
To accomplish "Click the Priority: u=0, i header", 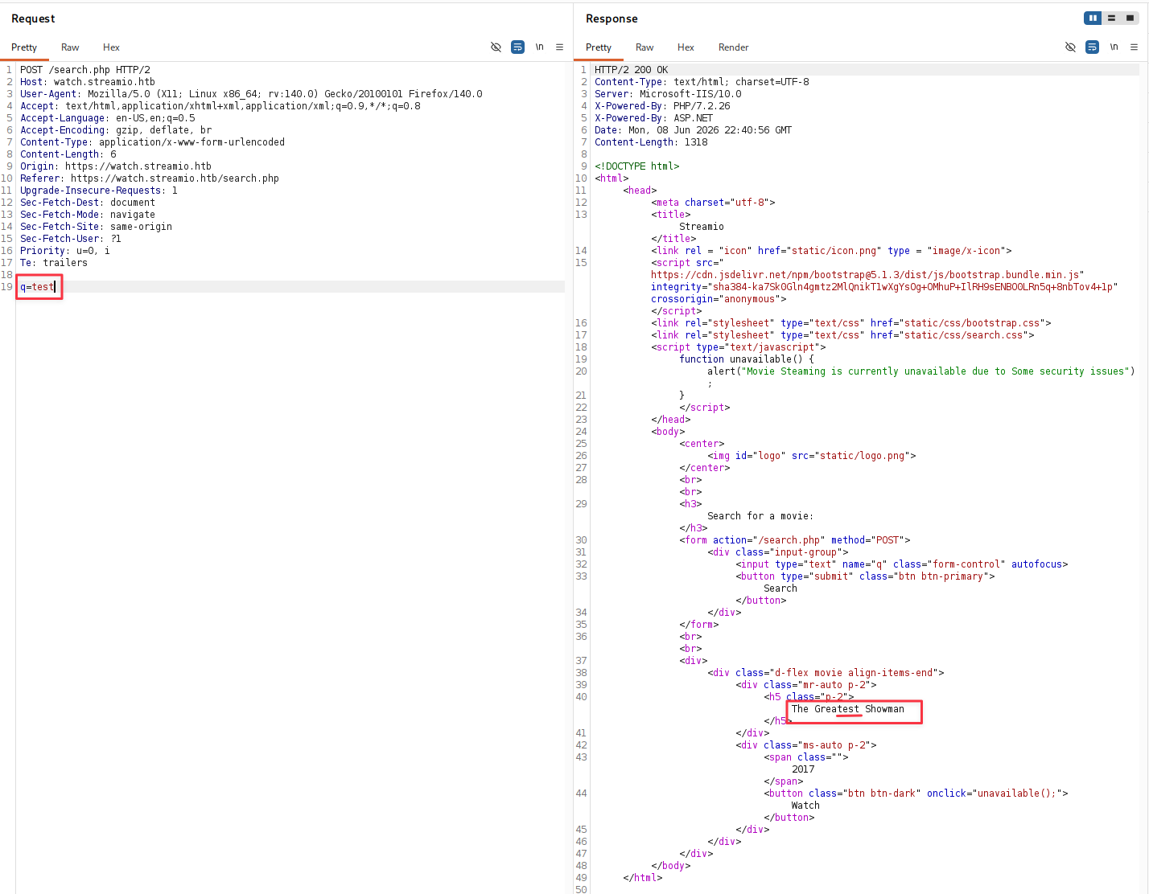I will coord(65,251).
